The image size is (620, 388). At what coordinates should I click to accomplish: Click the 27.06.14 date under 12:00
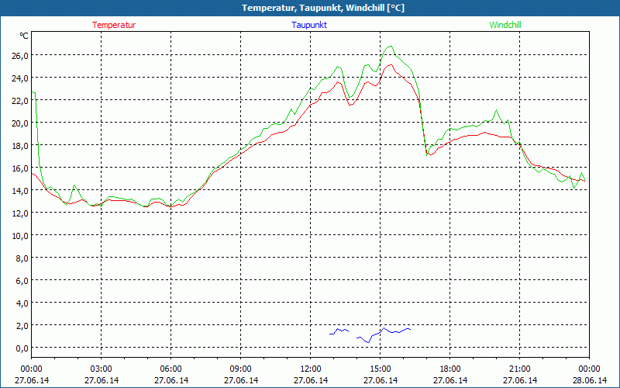[311, 380]
